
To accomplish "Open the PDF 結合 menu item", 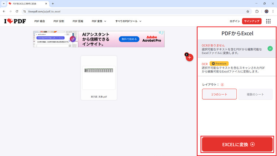I will click(40, 21).
